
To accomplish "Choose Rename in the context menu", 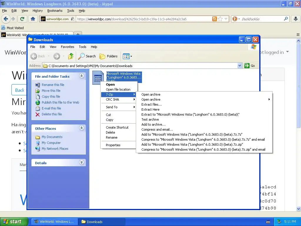I will click(x=118, y=137).
